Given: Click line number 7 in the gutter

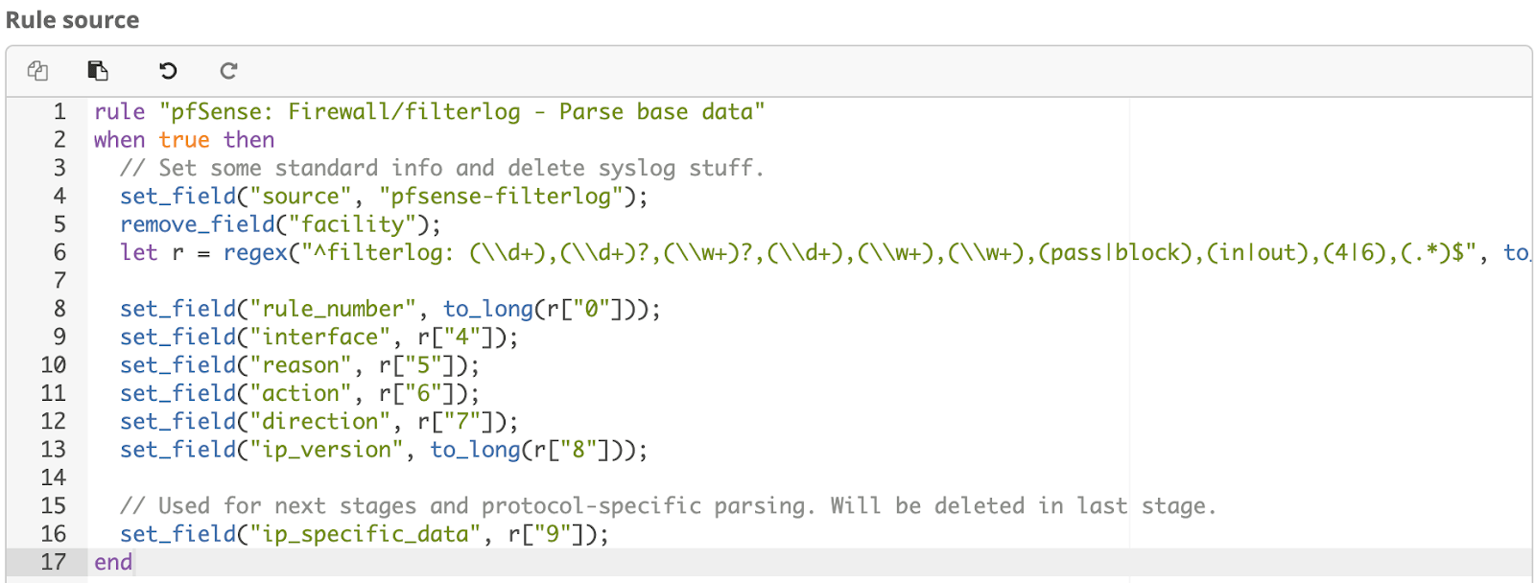Looking at the screenshot, I should click(59, 281).
